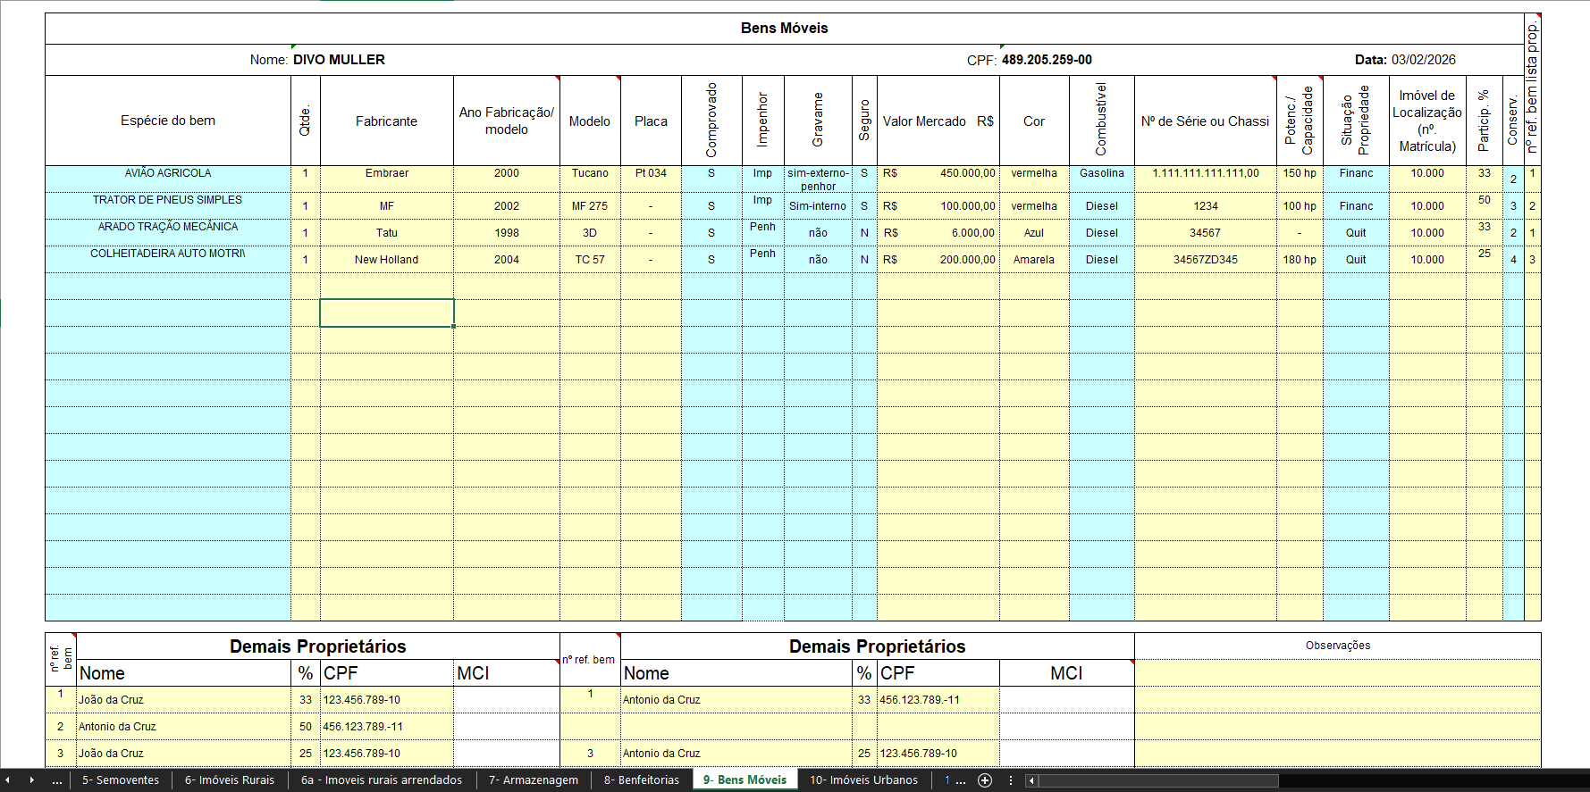
Task: Click the horizontal scrollbar left arrow
Action: coord(1031,780)
